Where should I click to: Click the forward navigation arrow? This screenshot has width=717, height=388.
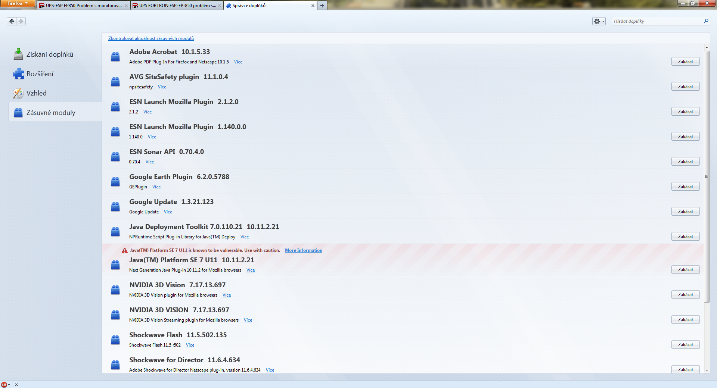(21, 21)
